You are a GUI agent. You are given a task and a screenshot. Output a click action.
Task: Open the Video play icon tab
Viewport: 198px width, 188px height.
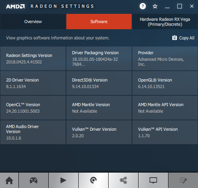point(63,180)
